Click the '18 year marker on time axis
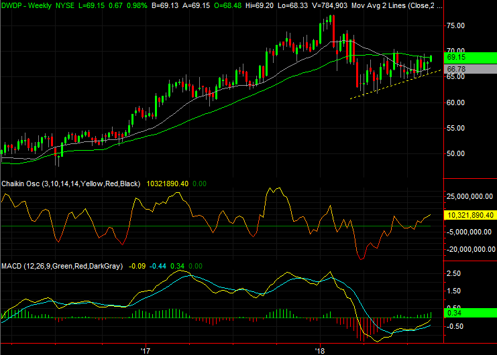The width and height of the screenshot is (497, 355). pyautogui.click(x=320, y=350)
